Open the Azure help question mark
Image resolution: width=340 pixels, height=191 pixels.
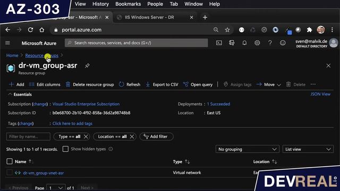(270, 43)
